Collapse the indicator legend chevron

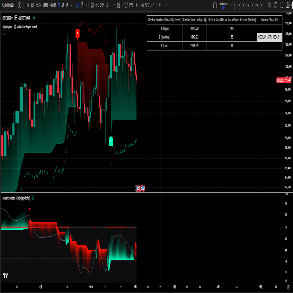5,34
